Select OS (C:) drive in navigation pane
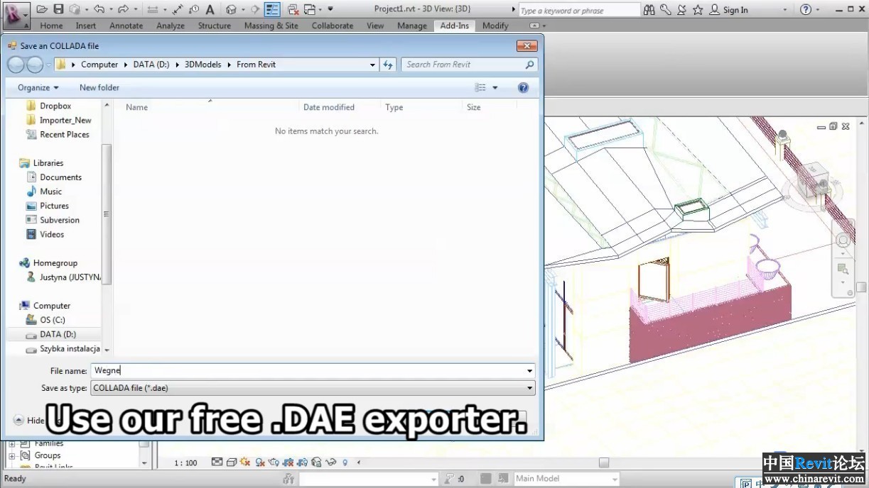This screenshot has height=488, width=869. pyautogui.click(x=53, y=320)
